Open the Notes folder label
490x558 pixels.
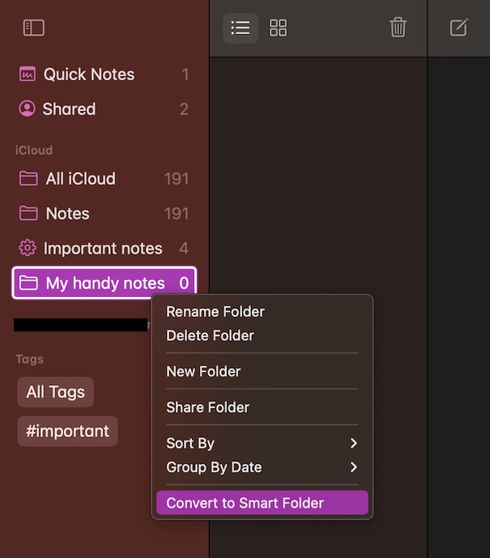coord(67,213)
